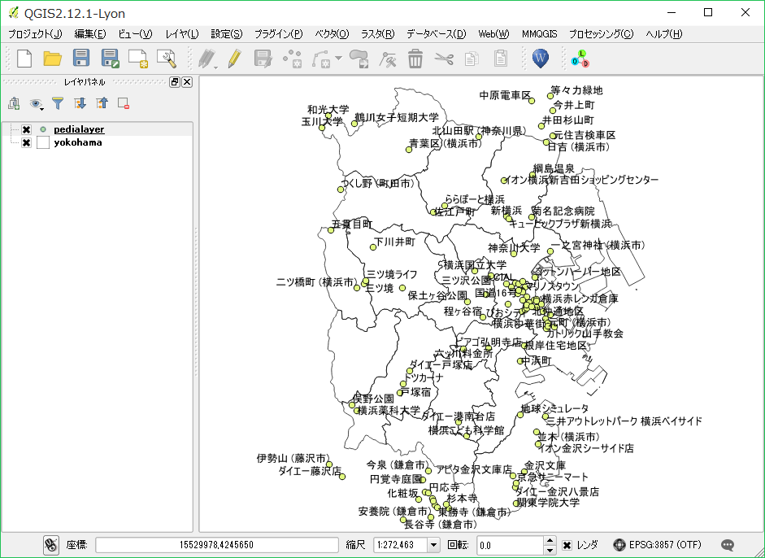Image resolution: width=765 pixels, height=558 pixels.
Task: Open the ベクタ(O) menu
Action: pos(332,33)
